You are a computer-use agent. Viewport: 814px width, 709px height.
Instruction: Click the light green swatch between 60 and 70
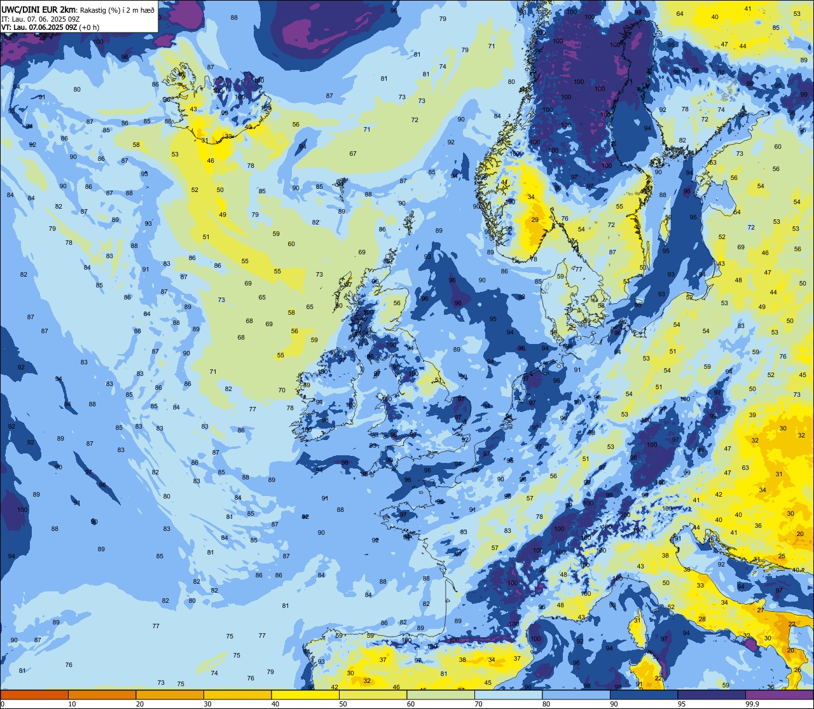(441, 694)
